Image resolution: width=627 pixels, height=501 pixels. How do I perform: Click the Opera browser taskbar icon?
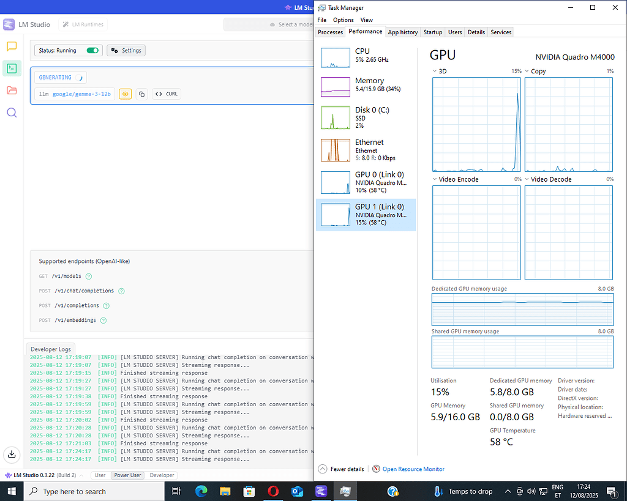[x=273, y=491]
